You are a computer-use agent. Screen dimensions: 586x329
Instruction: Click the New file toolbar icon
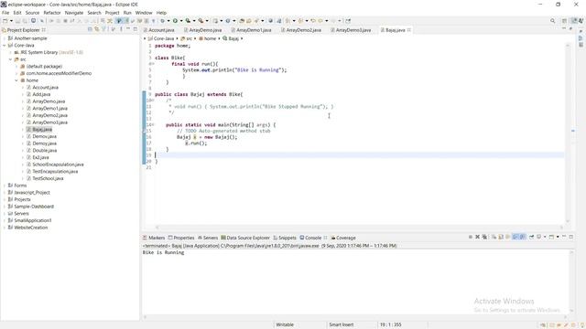5,21
